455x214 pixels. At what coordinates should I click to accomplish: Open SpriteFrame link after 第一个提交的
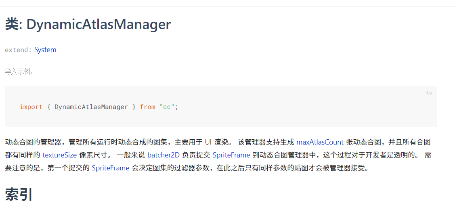pos(110,168)
